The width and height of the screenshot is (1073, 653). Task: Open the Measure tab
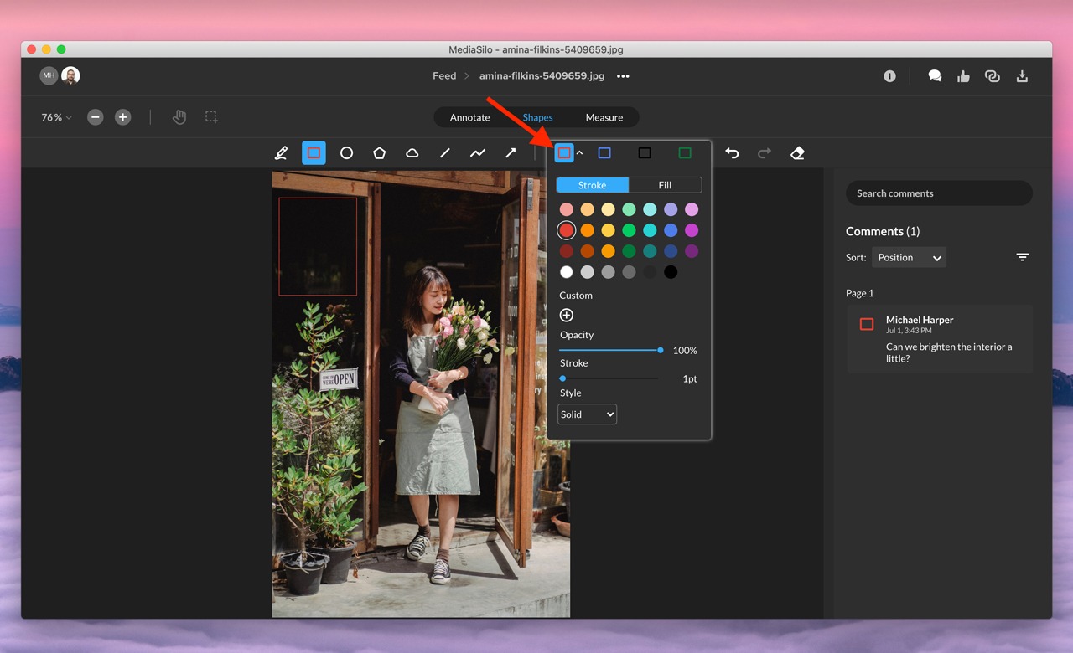click(604, 117)
